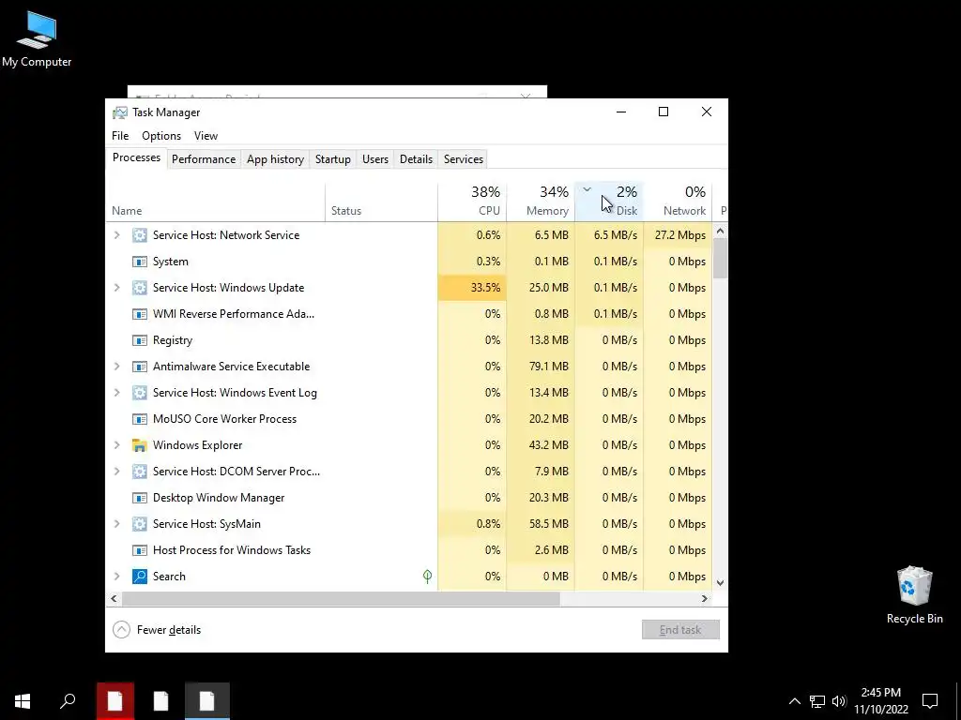
Task: Click the Antimalware Service Executable icon
Action: click(140, 367)
